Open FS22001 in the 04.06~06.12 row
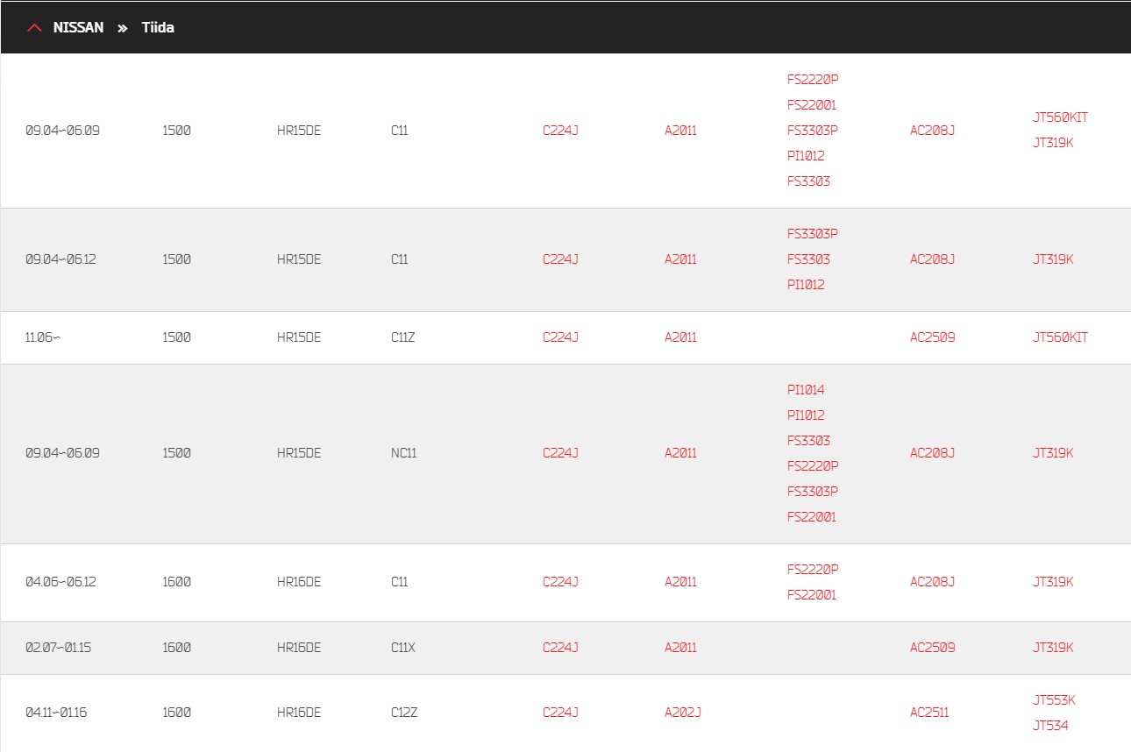The image size is (1131, 752). 812,595
